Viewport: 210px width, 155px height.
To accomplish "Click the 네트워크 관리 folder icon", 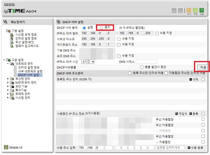I will pos(12,64).
